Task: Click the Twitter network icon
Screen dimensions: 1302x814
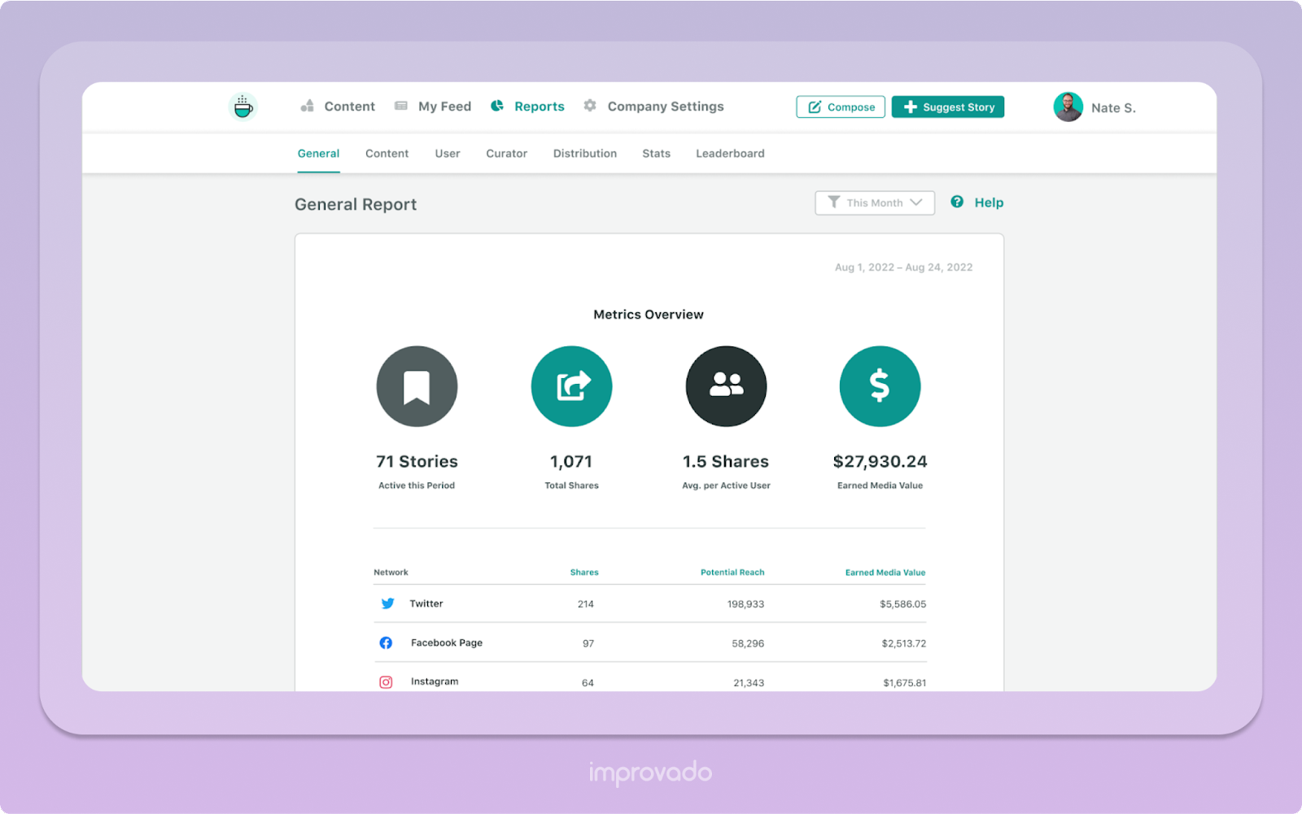Action: (x=387, y=603)
